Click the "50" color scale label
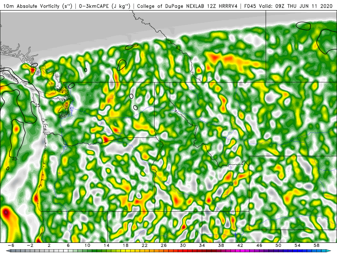 [278, 245]
